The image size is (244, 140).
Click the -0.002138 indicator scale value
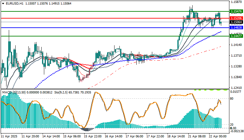(x=237, y=131)
